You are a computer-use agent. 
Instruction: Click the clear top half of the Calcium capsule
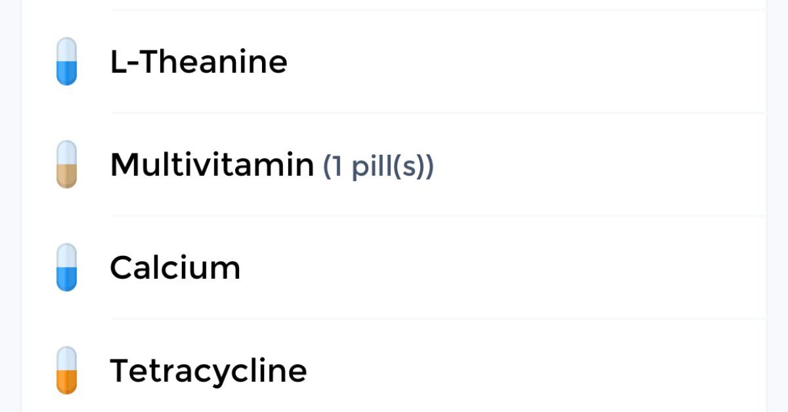coord(67,255)
